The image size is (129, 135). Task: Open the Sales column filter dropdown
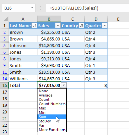click(58, 26)
